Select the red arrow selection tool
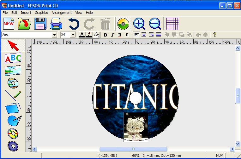 [x=13, y=45]
